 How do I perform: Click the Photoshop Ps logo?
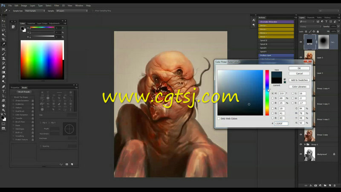[x=3, y=6]
